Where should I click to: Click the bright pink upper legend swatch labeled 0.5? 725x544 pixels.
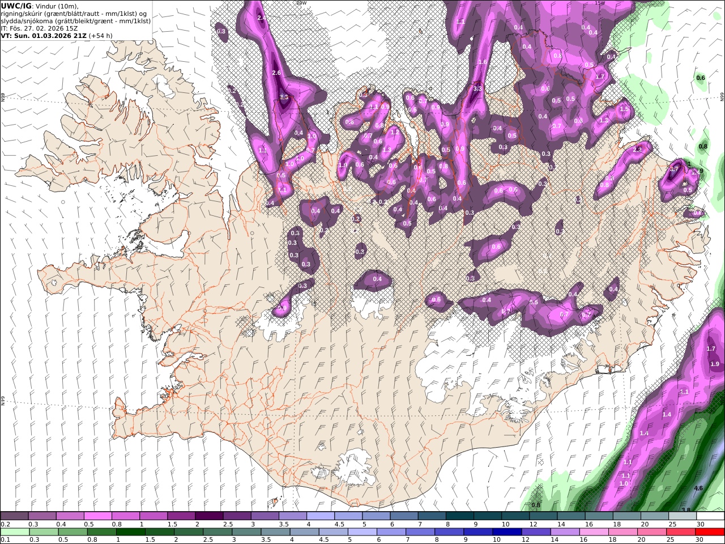tap(97, 516)
